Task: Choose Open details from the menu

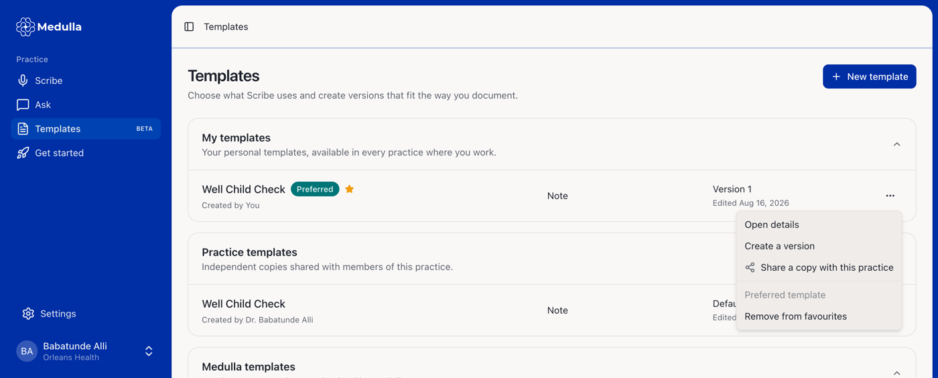Action: [x=819, y=225]
